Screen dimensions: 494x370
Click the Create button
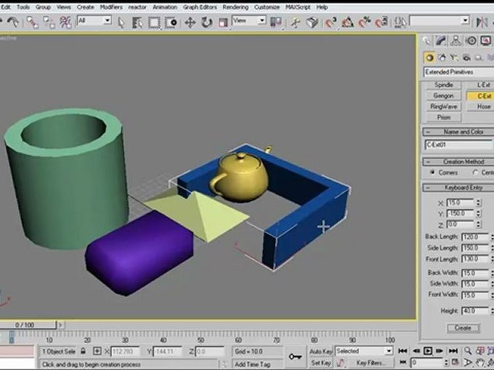462,328
